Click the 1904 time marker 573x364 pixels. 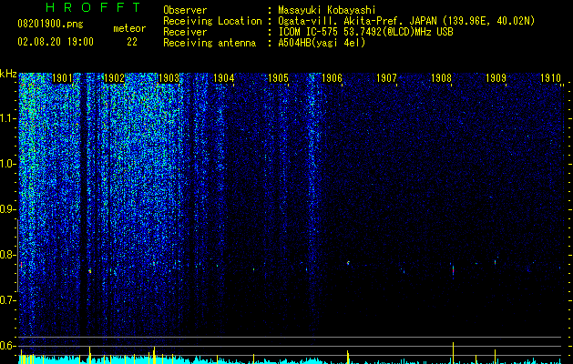[x=223, y=77]
